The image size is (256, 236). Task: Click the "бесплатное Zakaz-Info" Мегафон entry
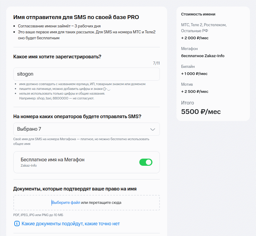click(x=203, y=56)
